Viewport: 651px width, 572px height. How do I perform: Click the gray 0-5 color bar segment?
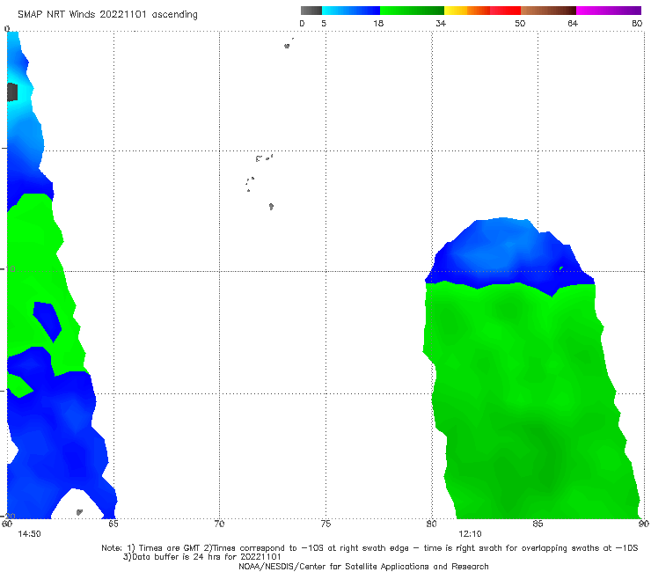coord(311,11)
